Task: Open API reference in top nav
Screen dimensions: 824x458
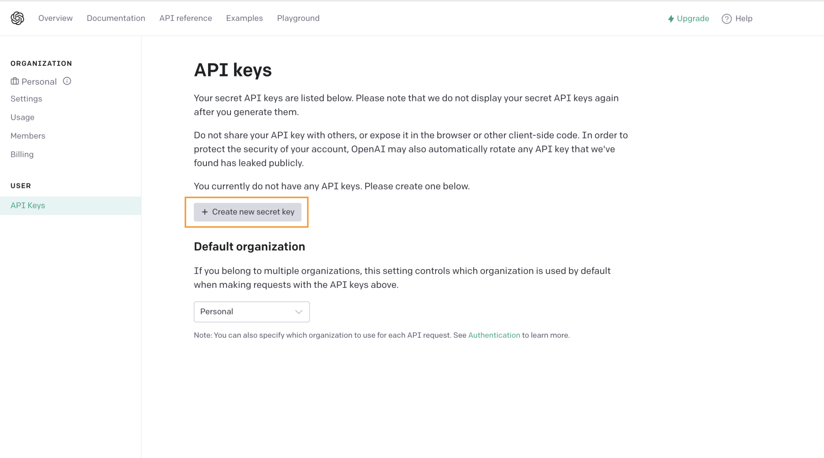Action: (185, 18)
